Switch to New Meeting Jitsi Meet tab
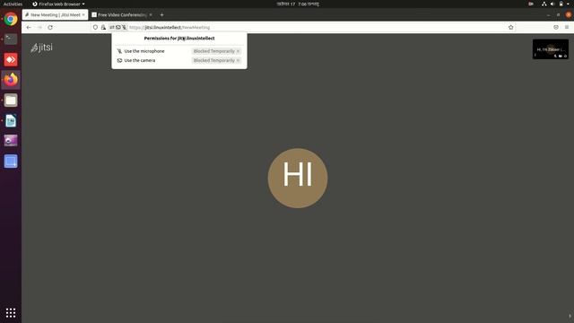The height and width of the screenshot is (323, 574). pyautogui.click(x=55, y=15)
